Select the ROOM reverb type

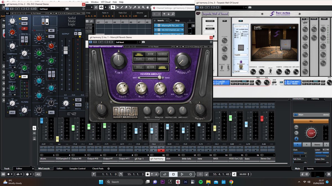click(150, 54)
